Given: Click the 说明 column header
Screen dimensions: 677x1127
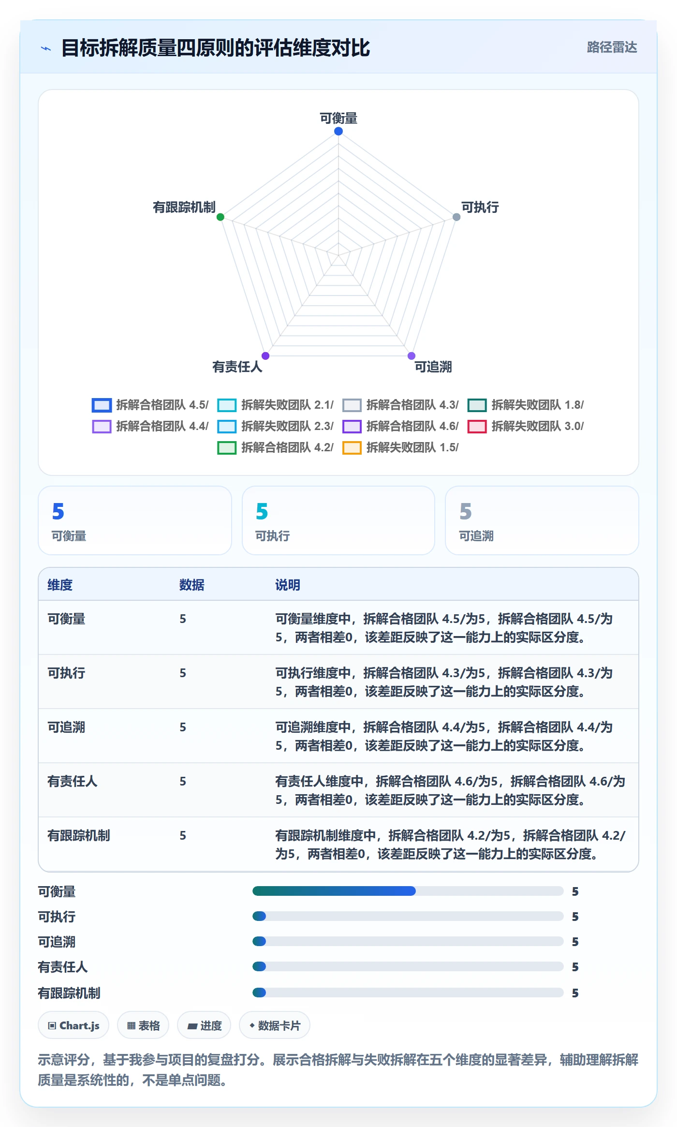Looking at the screenshot, I should [x=288, y=585].
